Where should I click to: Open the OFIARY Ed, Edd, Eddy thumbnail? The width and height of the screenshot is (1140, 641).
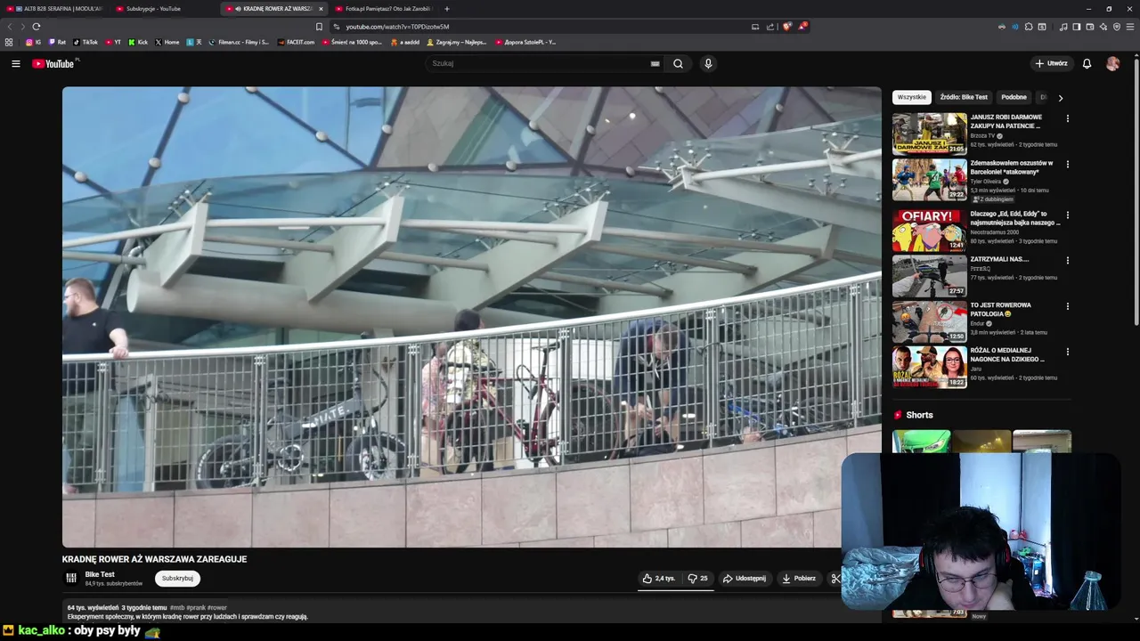[x=929, y=231]
